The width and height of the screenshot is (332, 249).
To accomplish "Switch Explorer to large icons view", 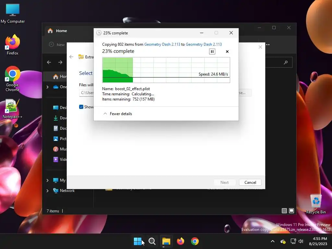I will 291,211.
